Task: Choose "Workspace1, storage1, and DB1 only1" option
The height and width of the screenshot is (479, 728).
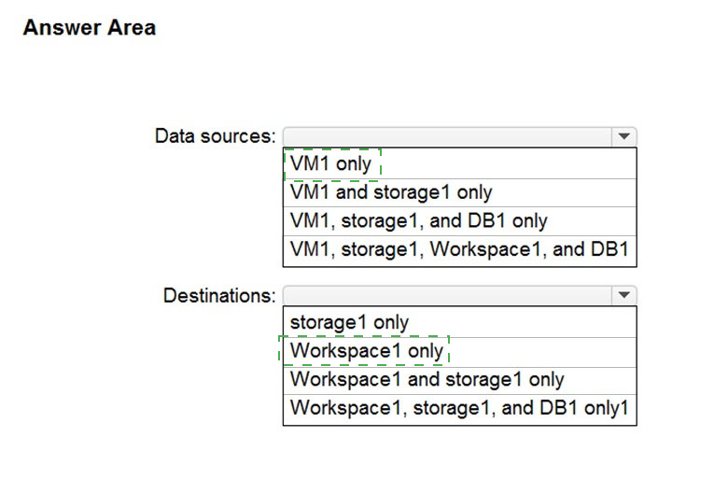Action: click(x=458, y=408)
